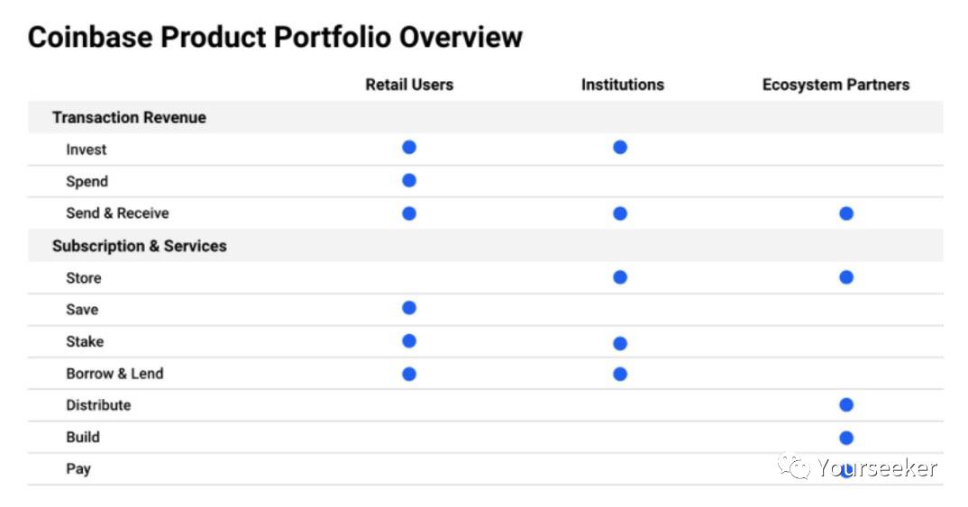The image size is (968, 507).
Task: Click the Transaction Revenue section header
Action: (x=129, y=117)
